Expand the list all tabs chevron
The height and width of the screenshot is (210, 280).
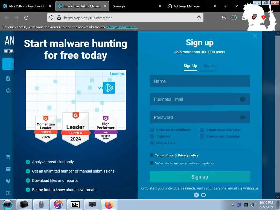236,6
